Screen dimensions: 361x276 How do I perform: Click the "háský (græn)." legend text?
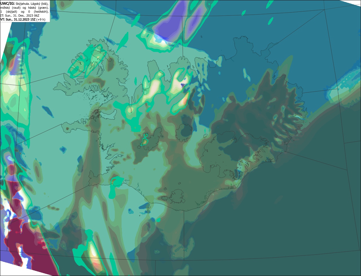click(38, 8)
